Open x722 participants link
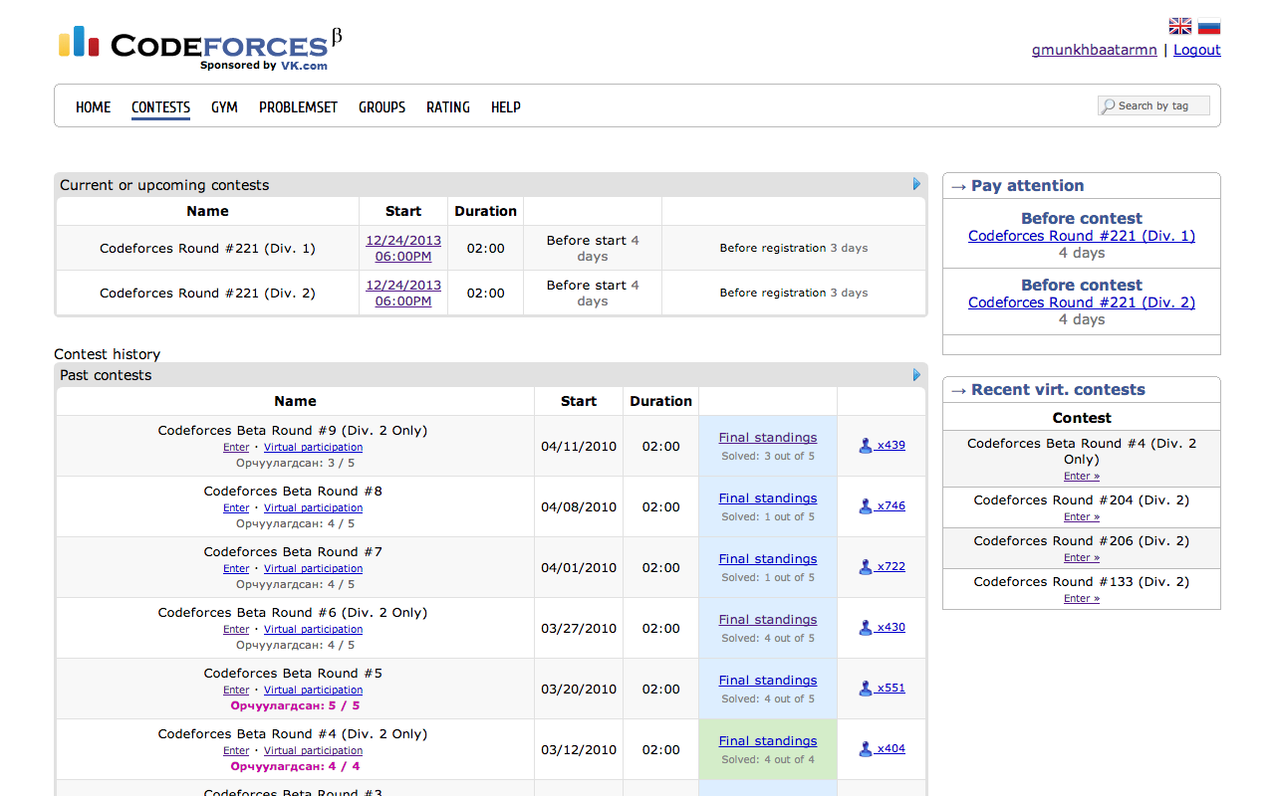 coord(891,567)
